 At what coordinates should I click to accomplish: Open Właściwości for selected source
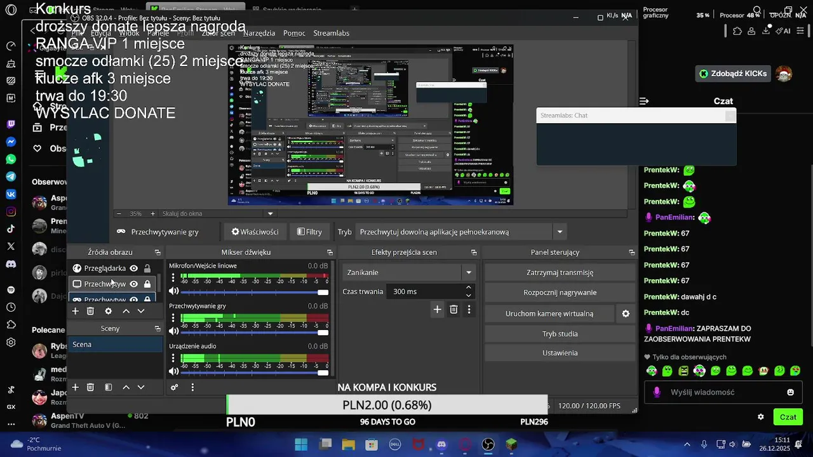coord(255,232)
